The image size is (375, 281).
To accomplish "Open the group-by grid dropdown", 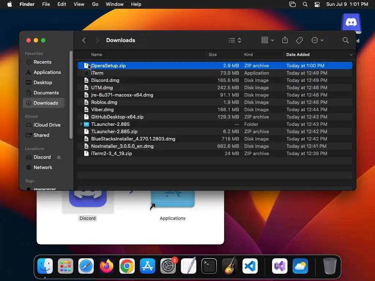I will pyautogui.click(x=267, y=40).
